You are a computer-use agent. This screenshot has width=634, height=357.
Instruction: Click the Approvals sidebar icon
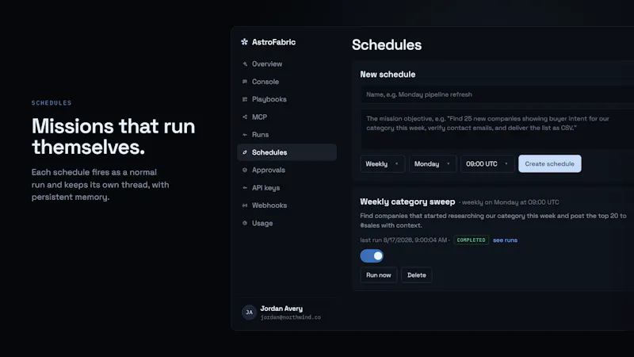(245, 170)
